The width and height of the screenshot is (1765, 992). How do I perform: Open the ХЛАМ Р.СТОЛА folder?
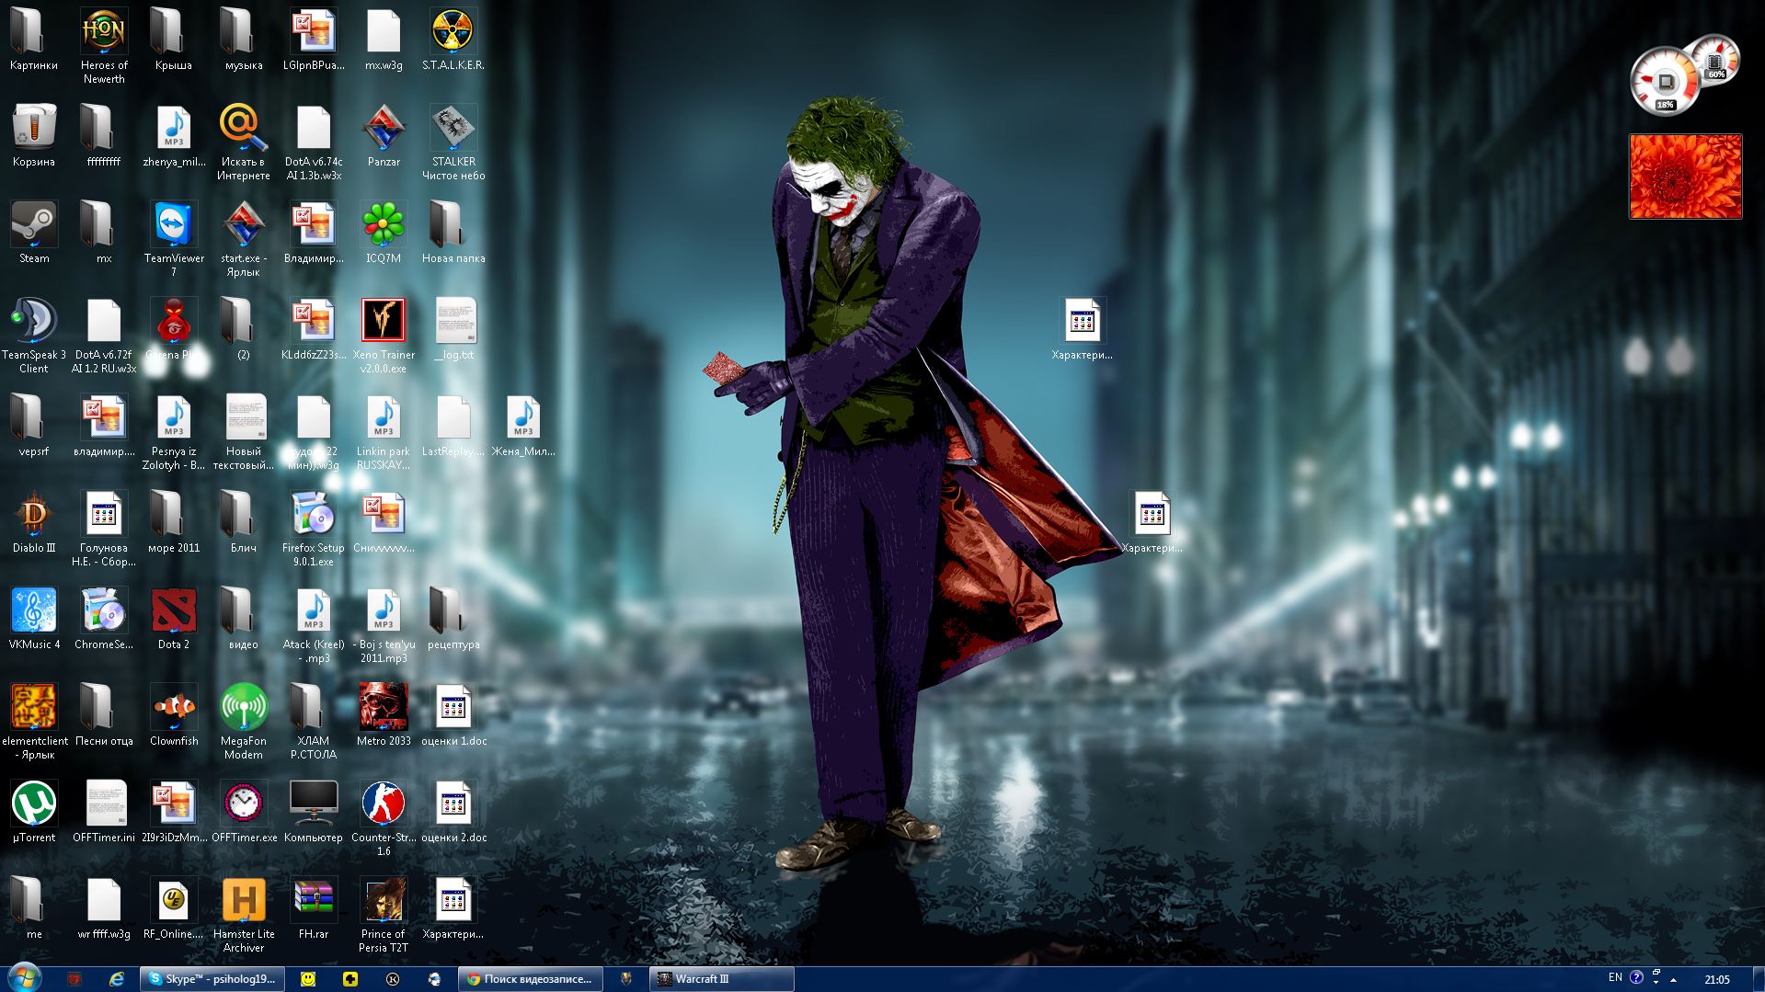point(314,722)
